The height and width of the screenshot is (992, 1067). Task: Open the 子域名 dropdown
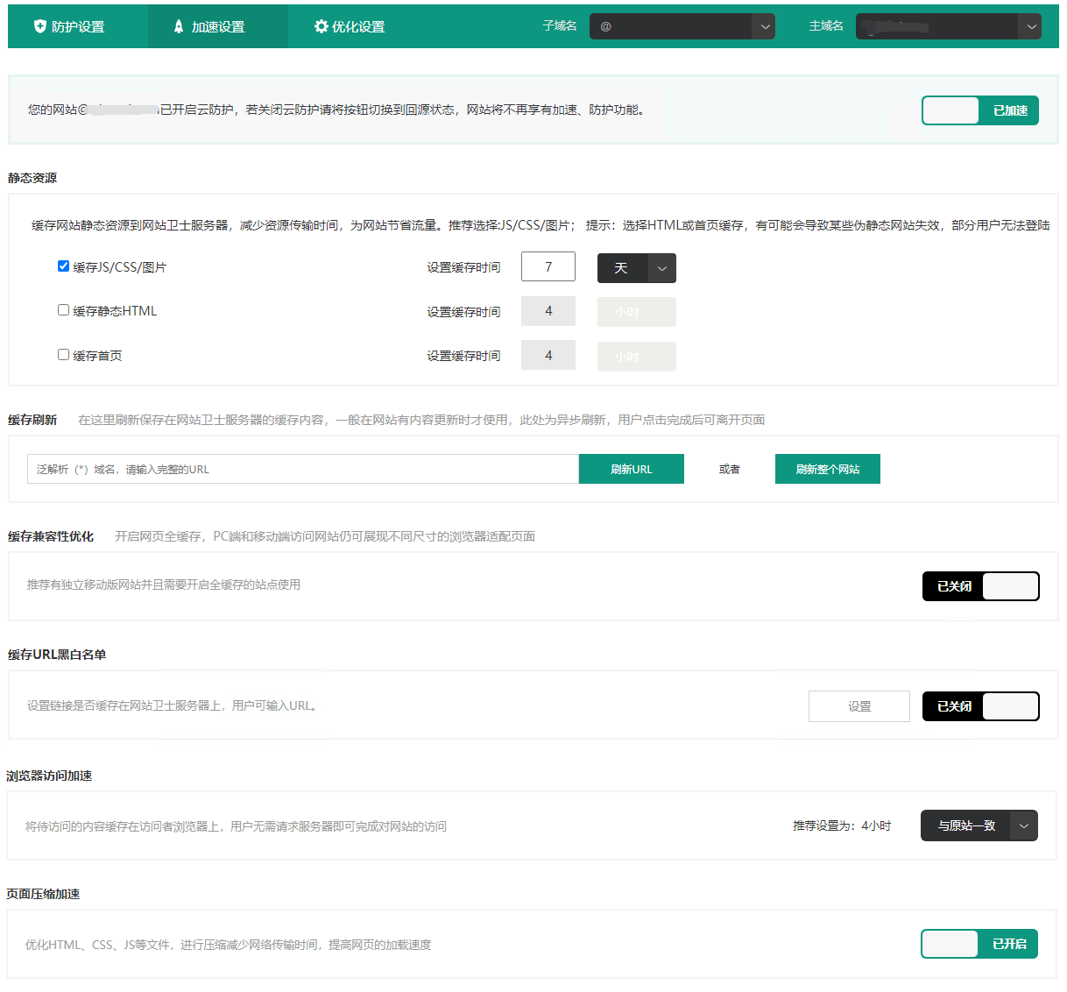682,26
